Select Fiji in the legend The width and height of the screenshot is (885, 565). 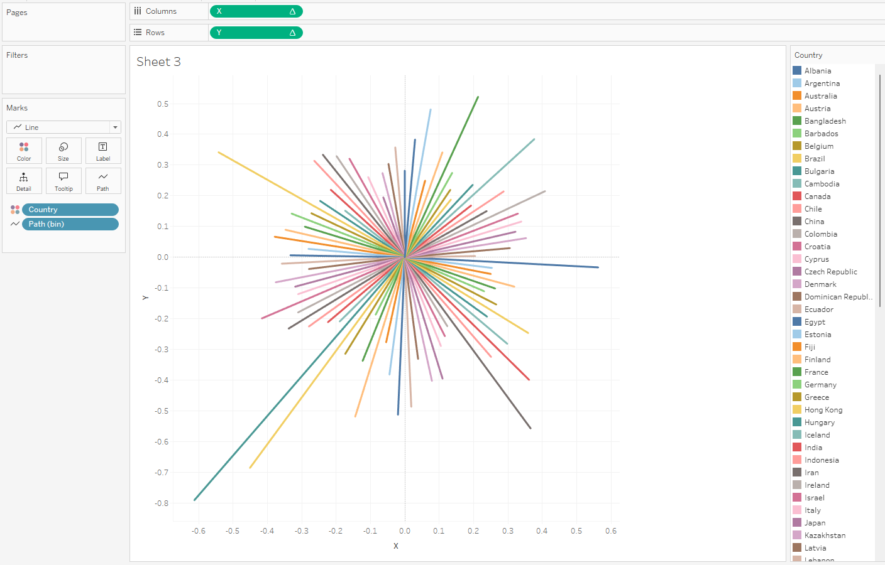point(810,347)
